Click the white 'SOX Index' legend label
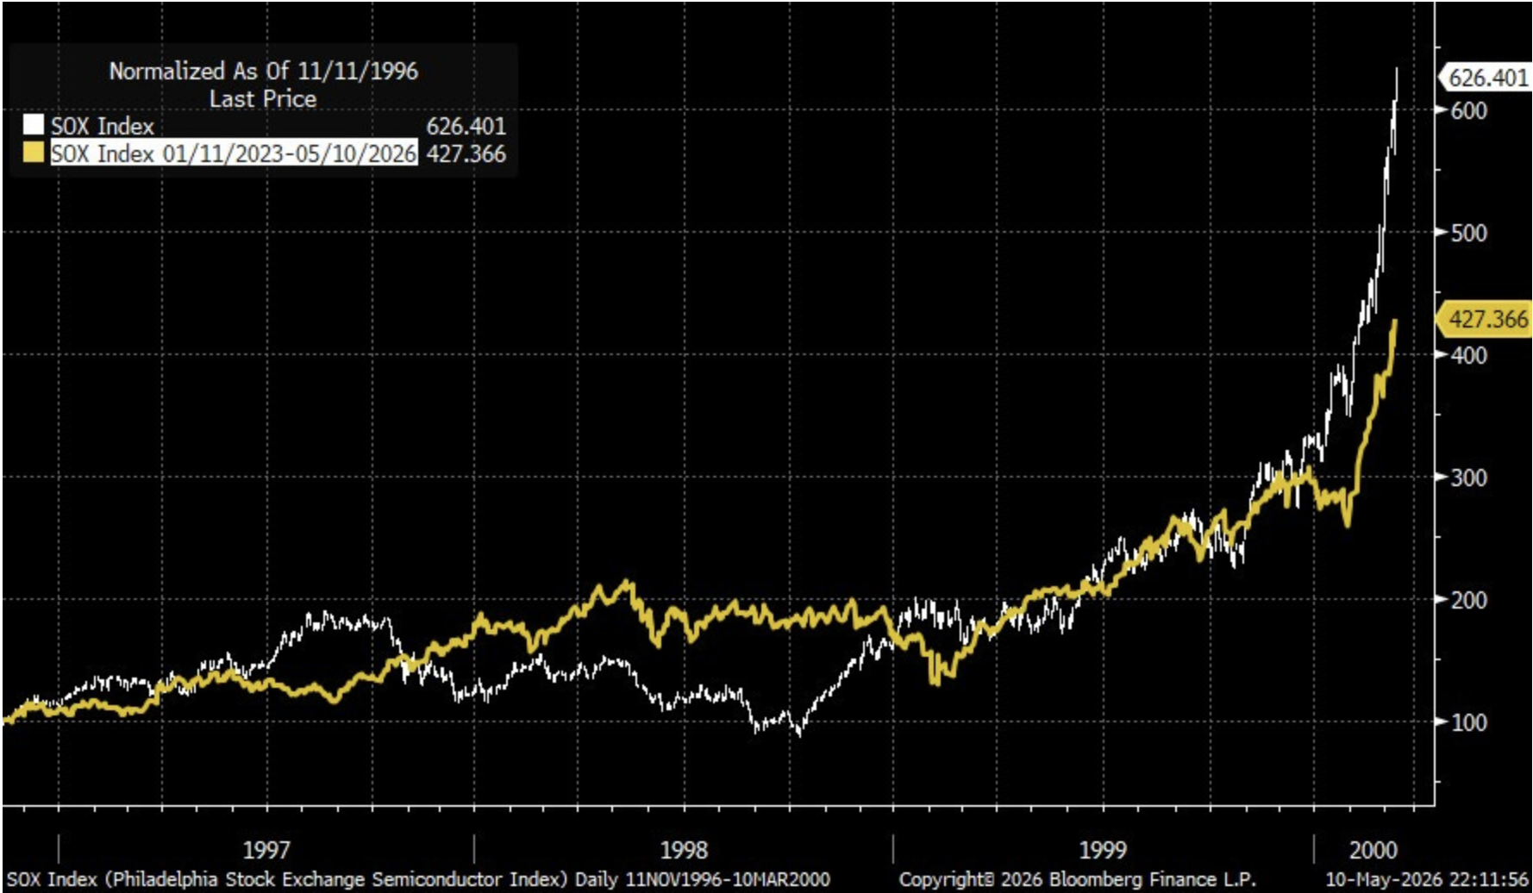 coord(102,126)
